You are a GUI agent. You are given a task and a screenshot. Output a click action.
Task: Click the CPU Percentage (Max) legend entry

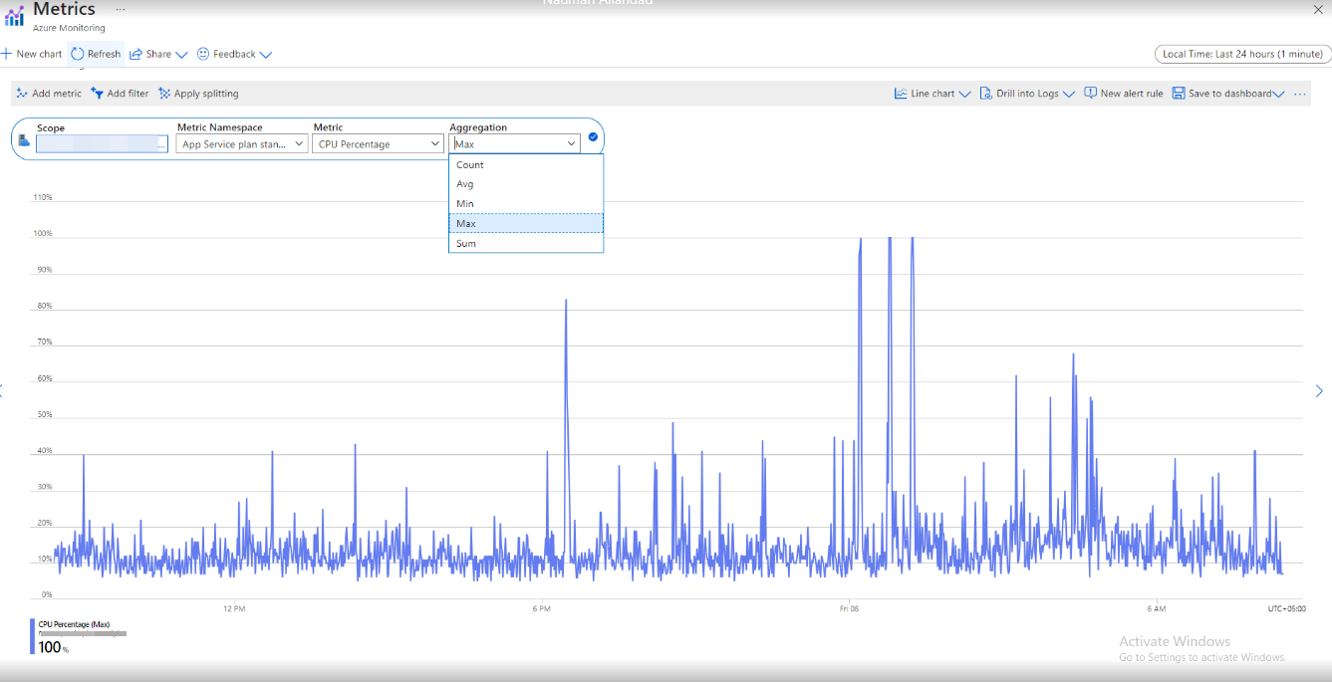pyautogui.click(x=75, y=624)
